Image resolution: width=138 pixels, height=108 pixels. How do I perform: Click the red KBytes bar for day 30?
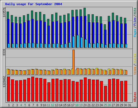pos(126,91)
